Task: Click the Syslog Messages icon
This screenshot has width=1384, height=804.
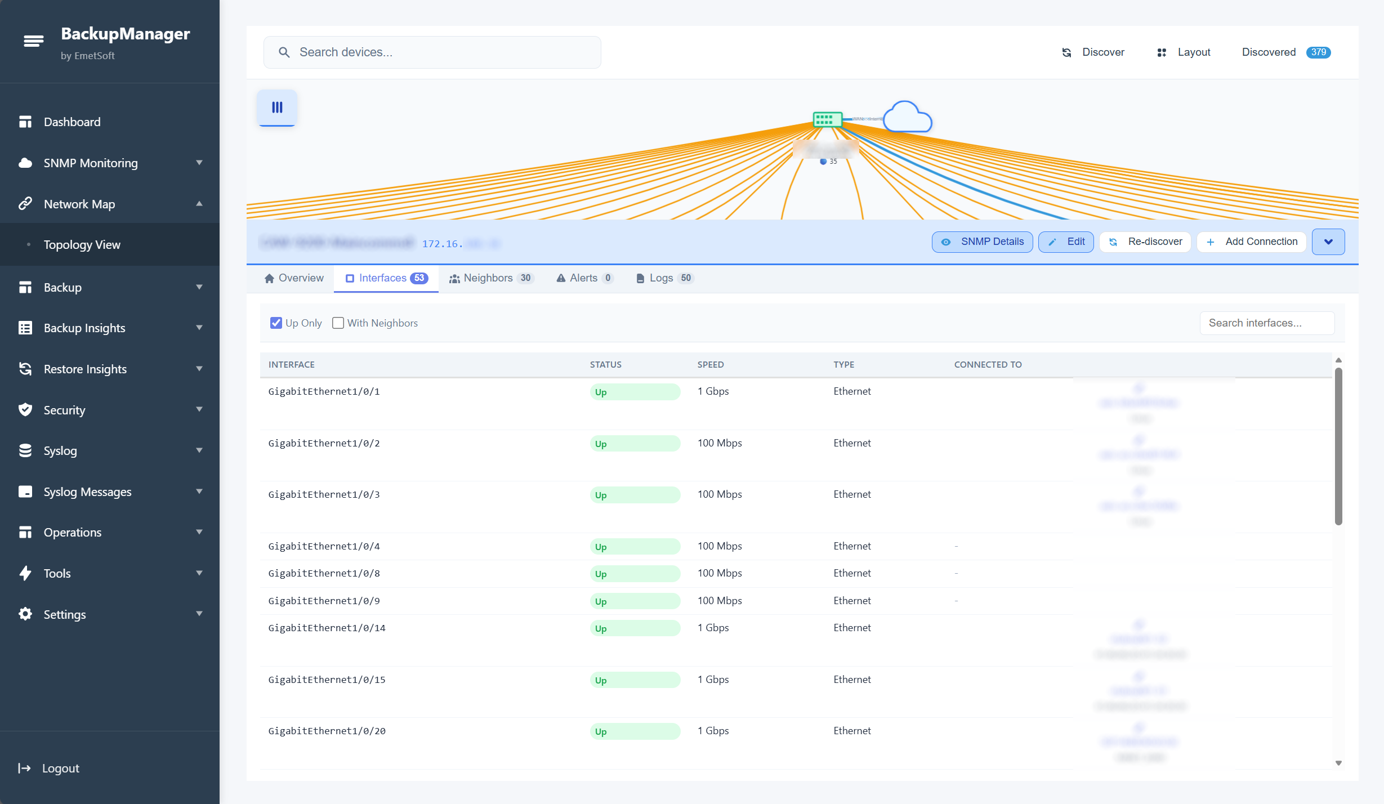Action: tap(25, 492)
